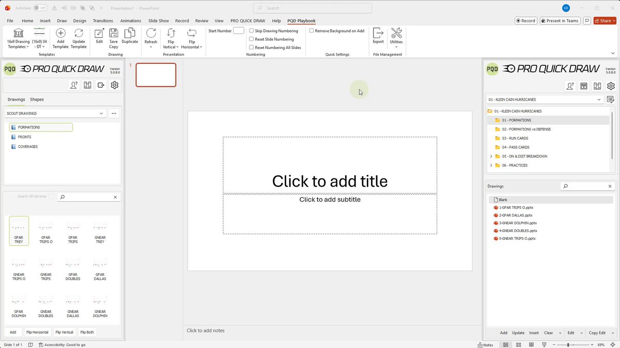Image resolution: width=620 pixels, height=348 pixels.
Task: Click the Insert button under the Drawings list
Action: coord(534,333)
